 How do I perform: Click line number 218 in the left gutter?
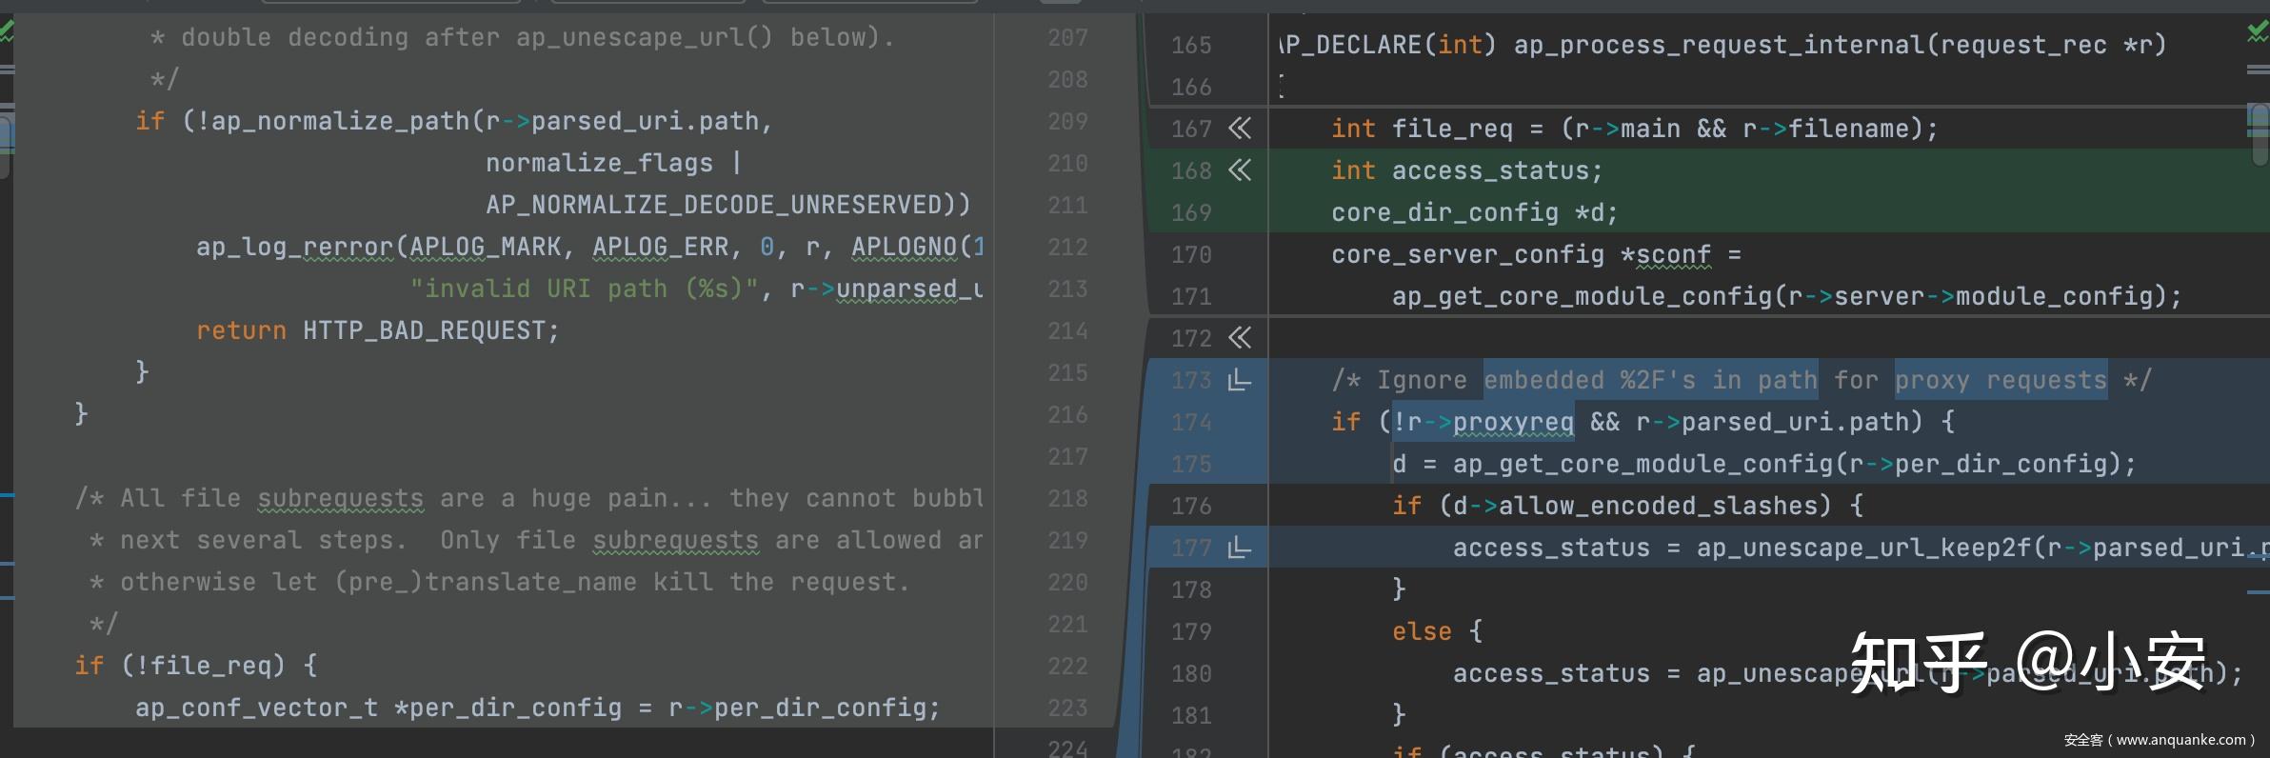(1067, 498)
